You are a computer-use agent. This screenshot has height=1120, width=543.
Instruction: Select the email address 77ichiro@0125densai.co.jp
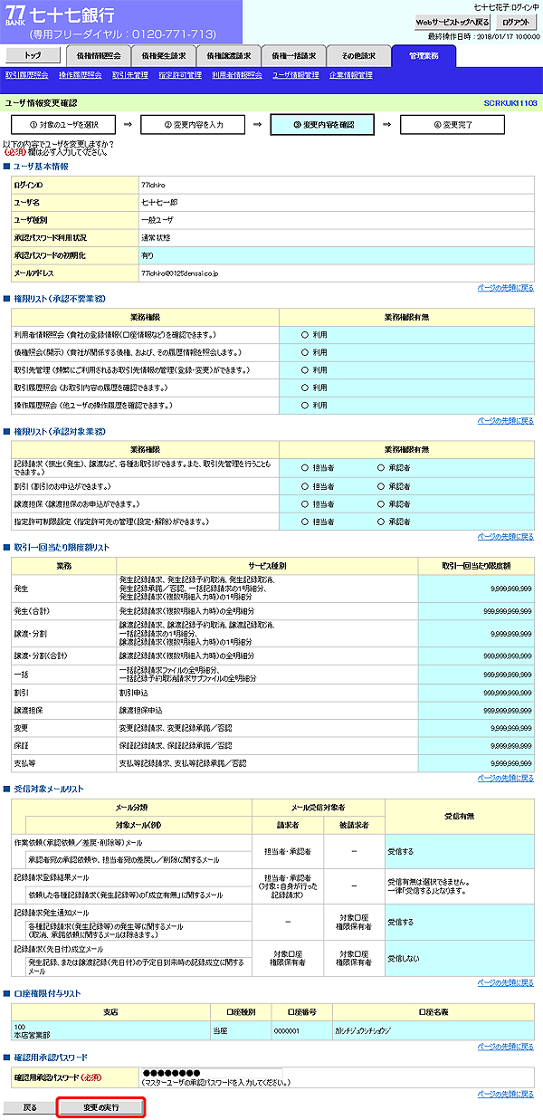coord(180,273)
